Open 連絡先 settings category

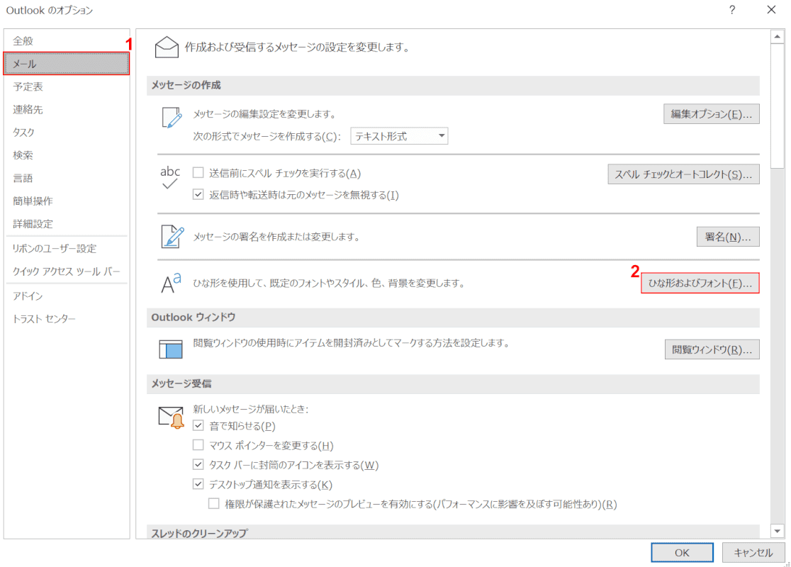tap(67, 109)
